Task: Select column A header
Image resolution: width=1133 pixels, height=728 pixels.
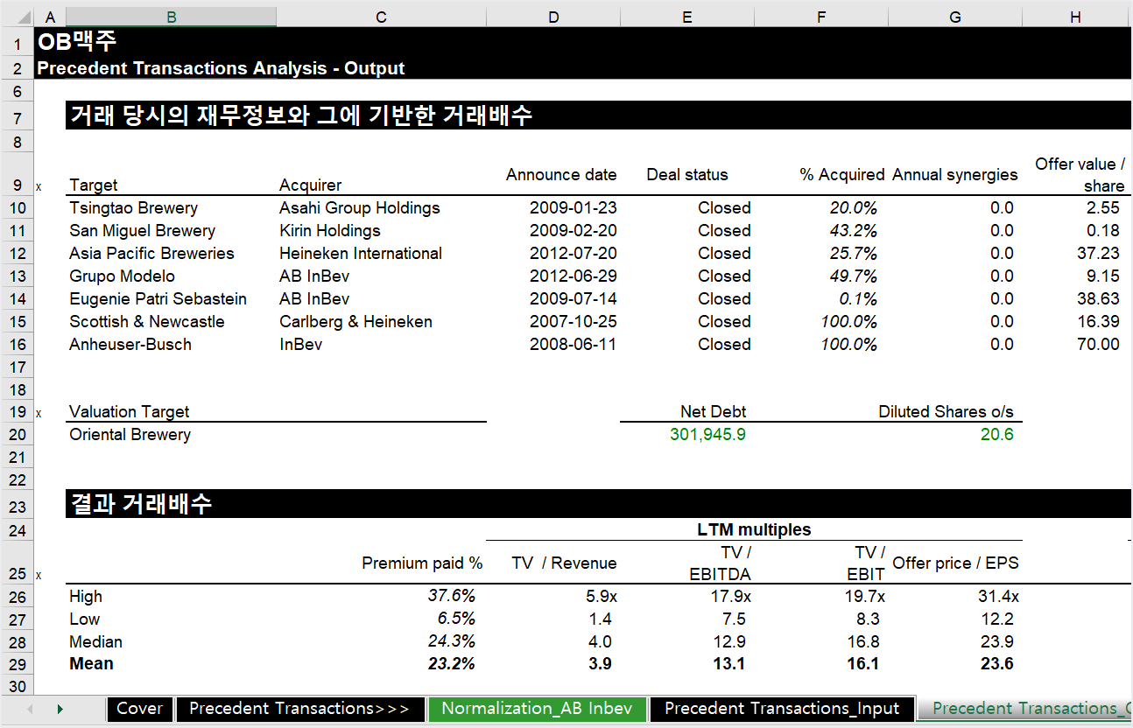Action: 49,17
